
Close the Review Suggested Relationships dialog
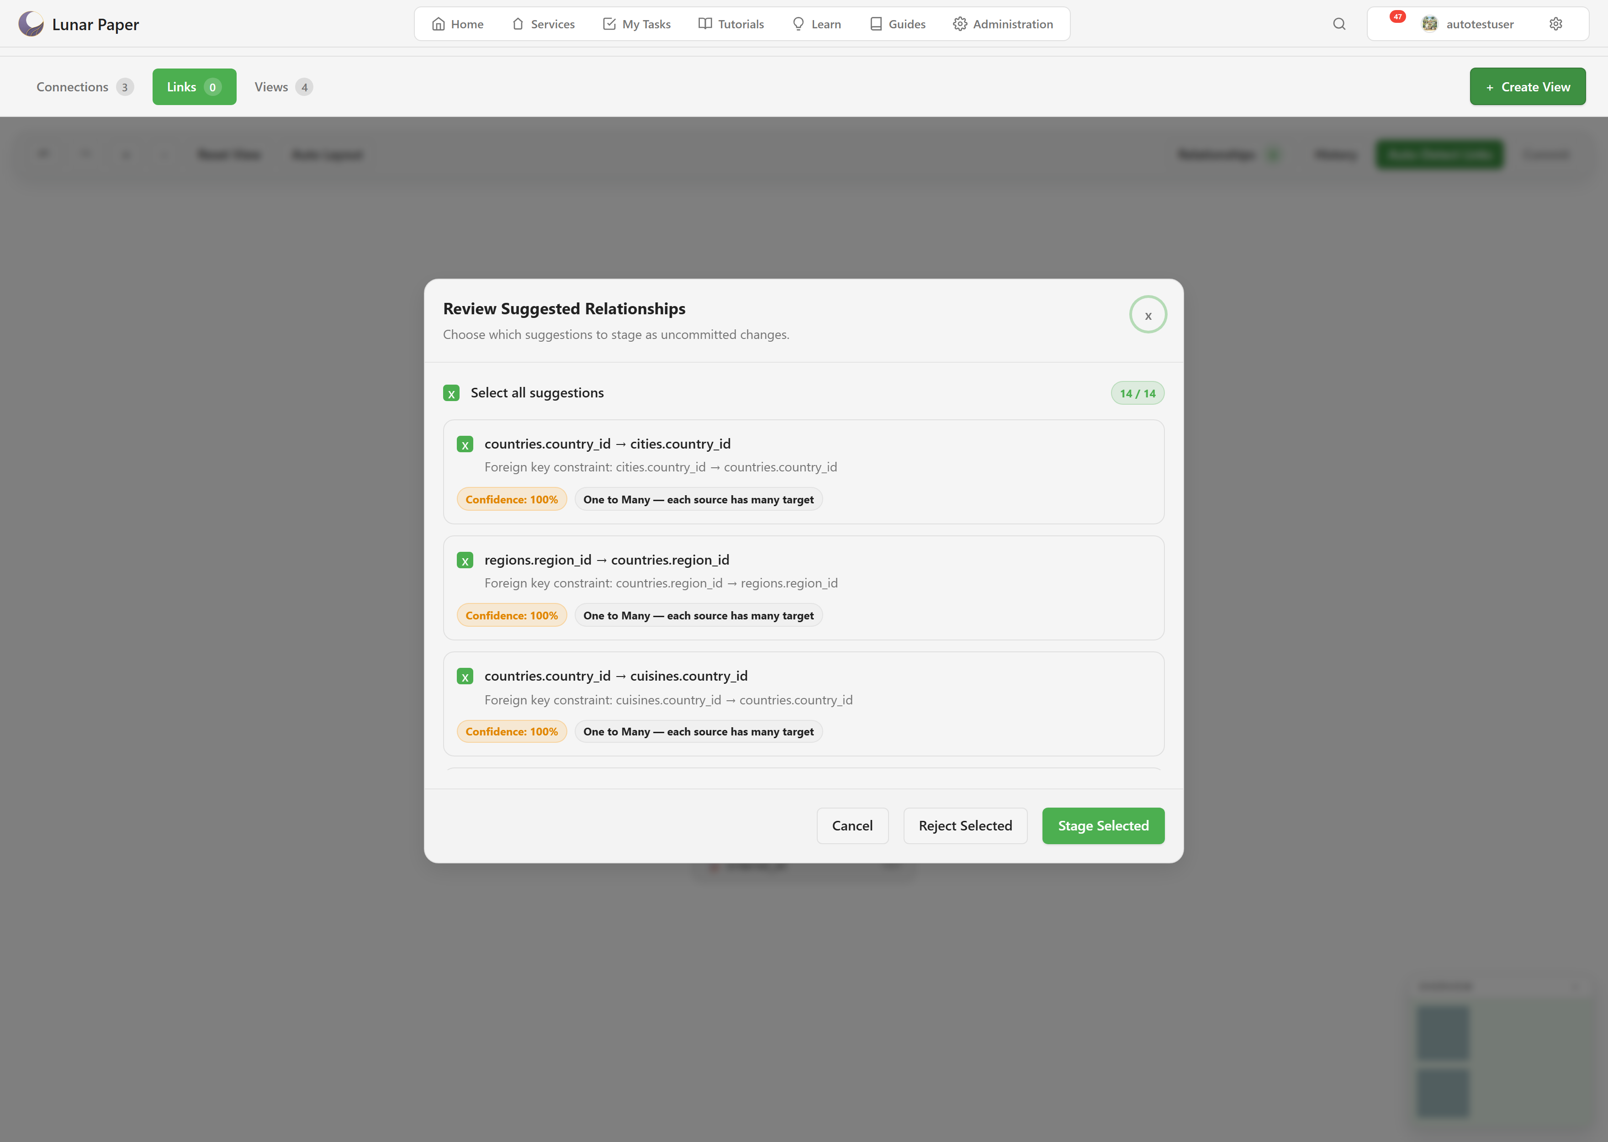click(x=1148, y=314)
